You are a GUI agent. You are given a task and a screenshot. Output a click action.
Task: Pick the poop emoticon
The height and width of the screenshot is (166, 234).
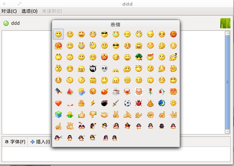(x=150, y=103)
